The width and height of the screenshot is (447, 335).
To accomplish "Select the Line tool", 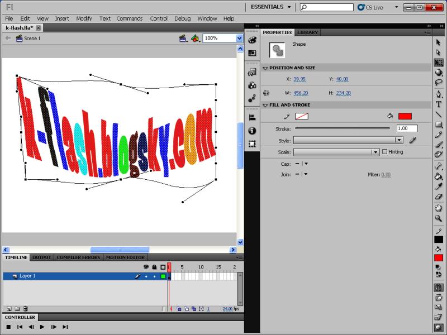I will (x=439, y=114).
